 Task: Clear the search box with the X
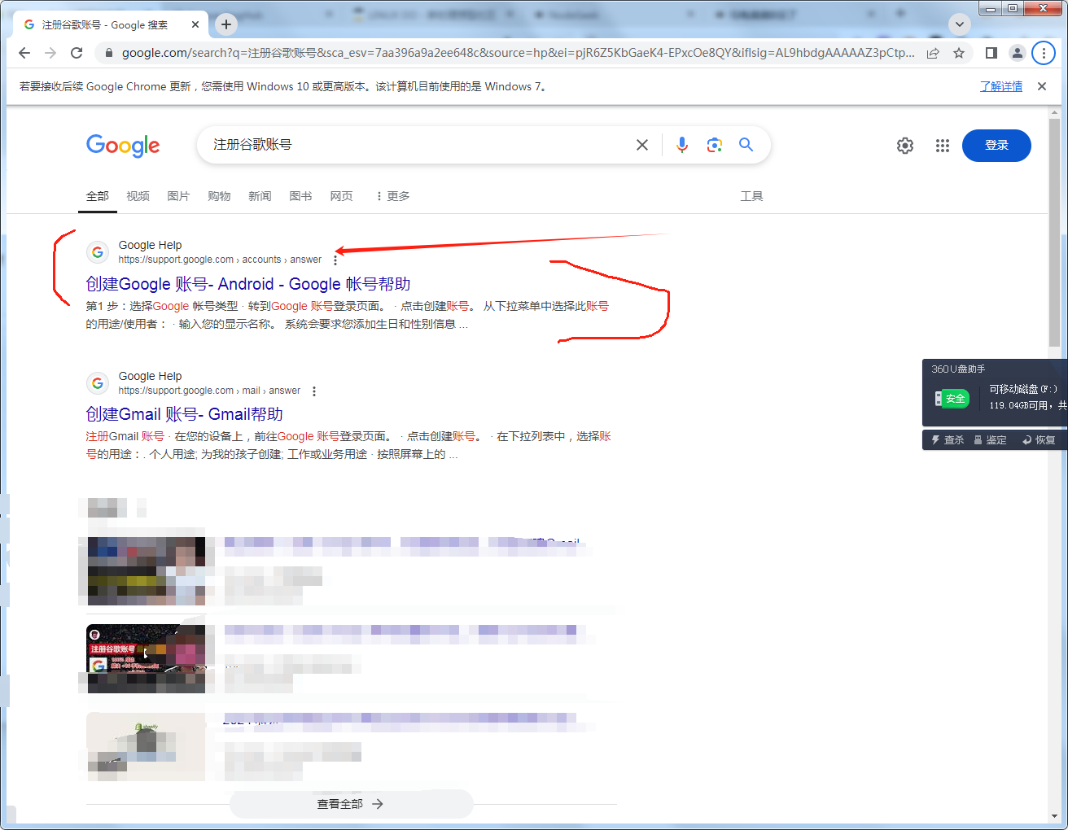(641, 144)
